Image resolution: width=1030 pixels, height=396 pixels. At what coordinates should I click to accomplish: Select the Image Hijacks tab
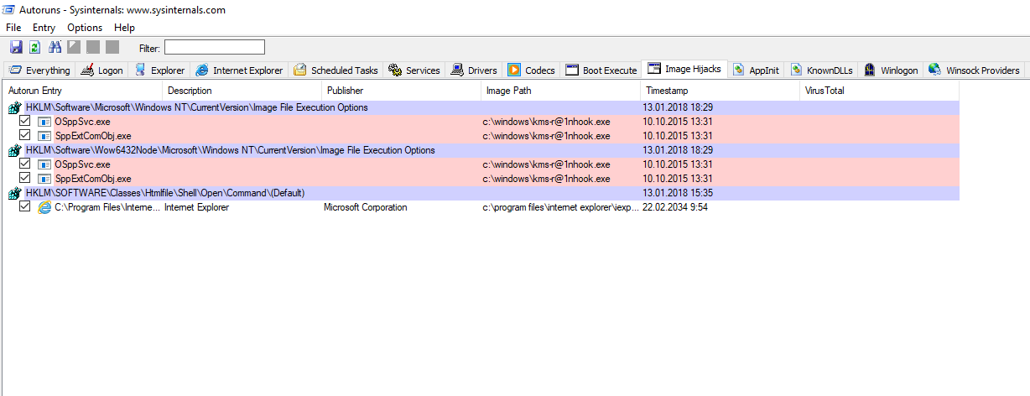pyautogui.click(x=684, y=69)
